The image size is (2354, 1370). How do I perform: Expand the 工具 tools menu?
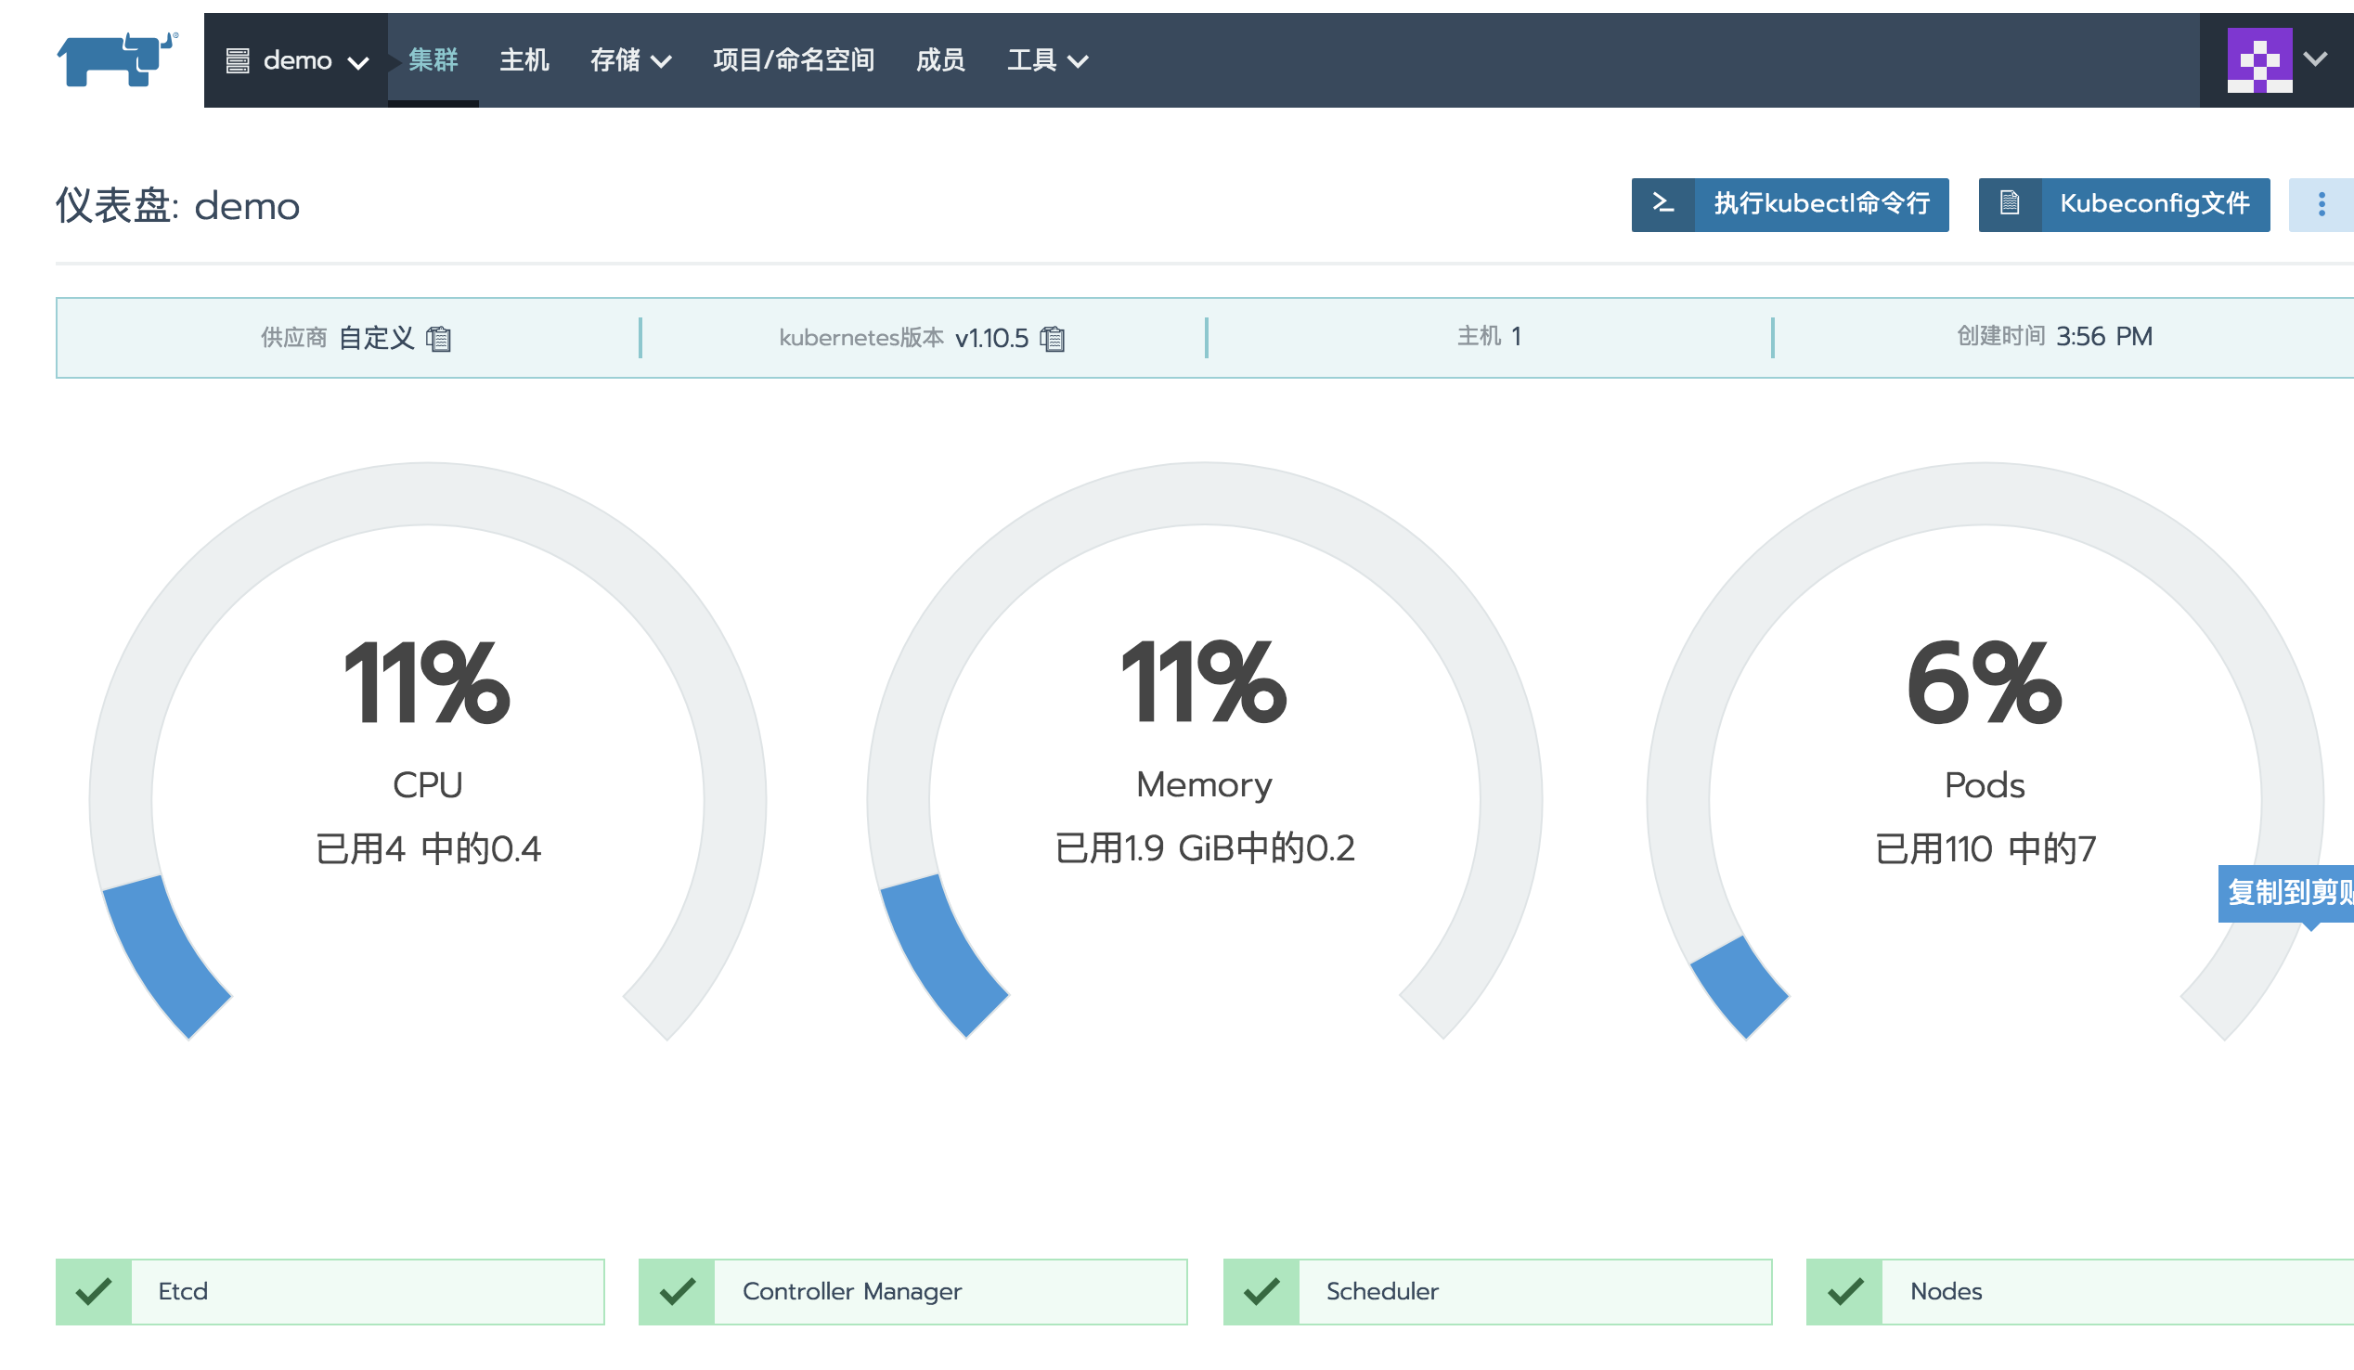(1047, 60)
